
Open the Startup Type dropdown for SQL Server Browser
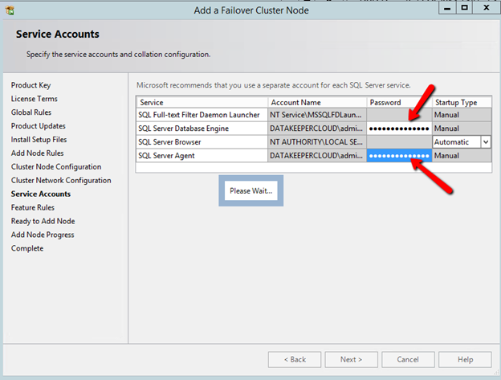pyautogui.click(x=485, y=141)
